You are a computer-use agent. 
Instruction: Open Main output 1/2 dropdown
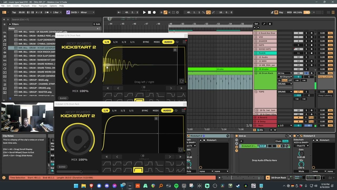285,126
